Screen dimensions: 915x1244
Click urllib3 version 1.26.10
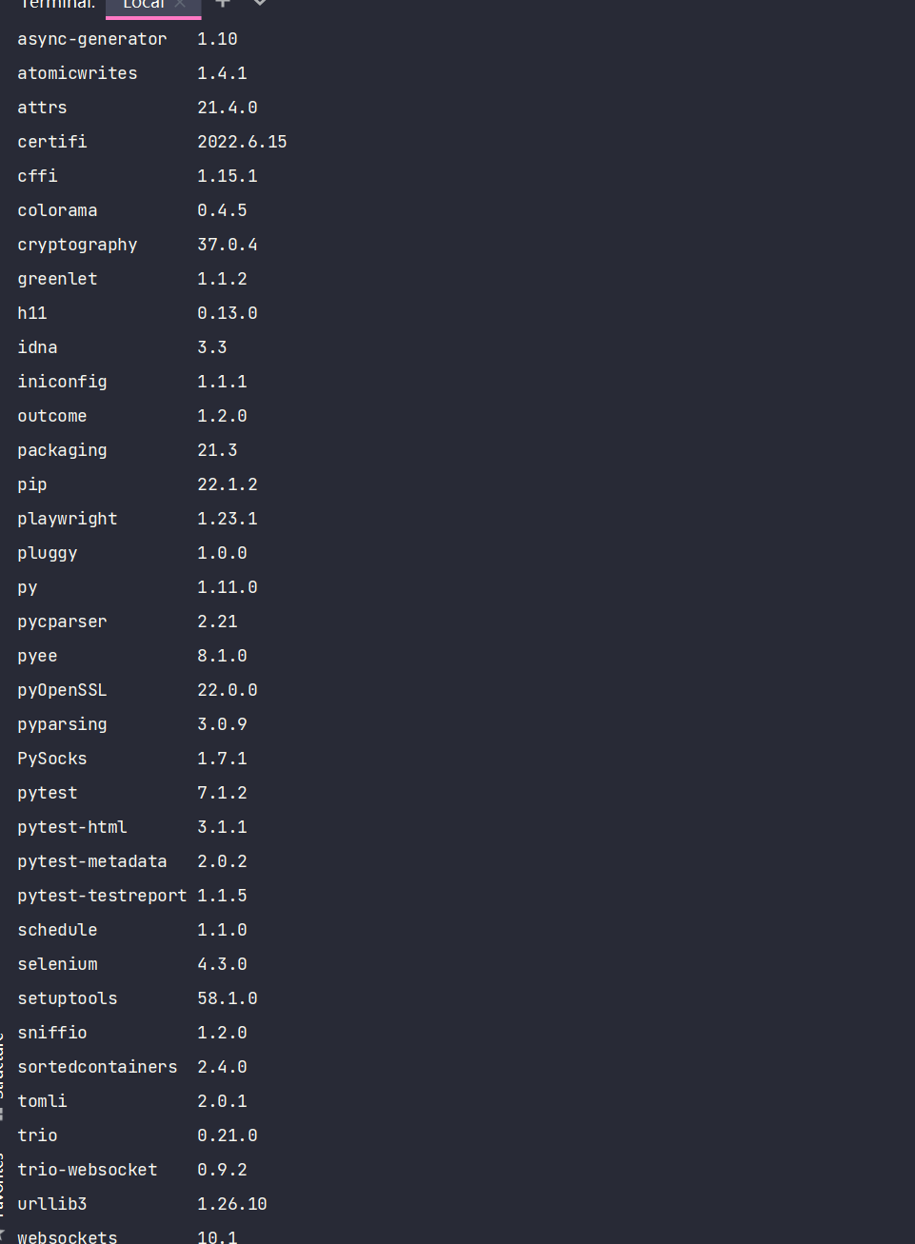(232, 1204)
